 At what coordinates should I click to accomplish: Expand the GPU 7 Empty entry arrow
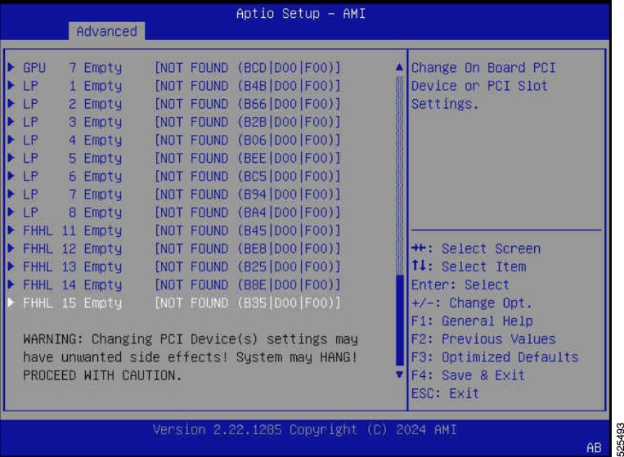coord(11,67)
